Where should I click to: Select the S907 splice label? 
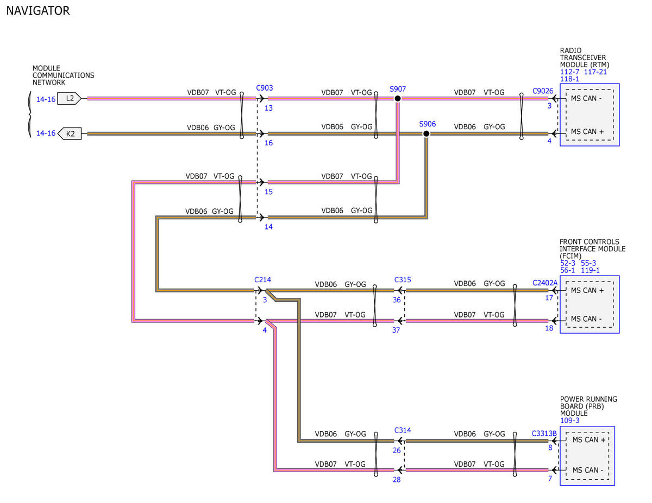click(x=398, y=88)
